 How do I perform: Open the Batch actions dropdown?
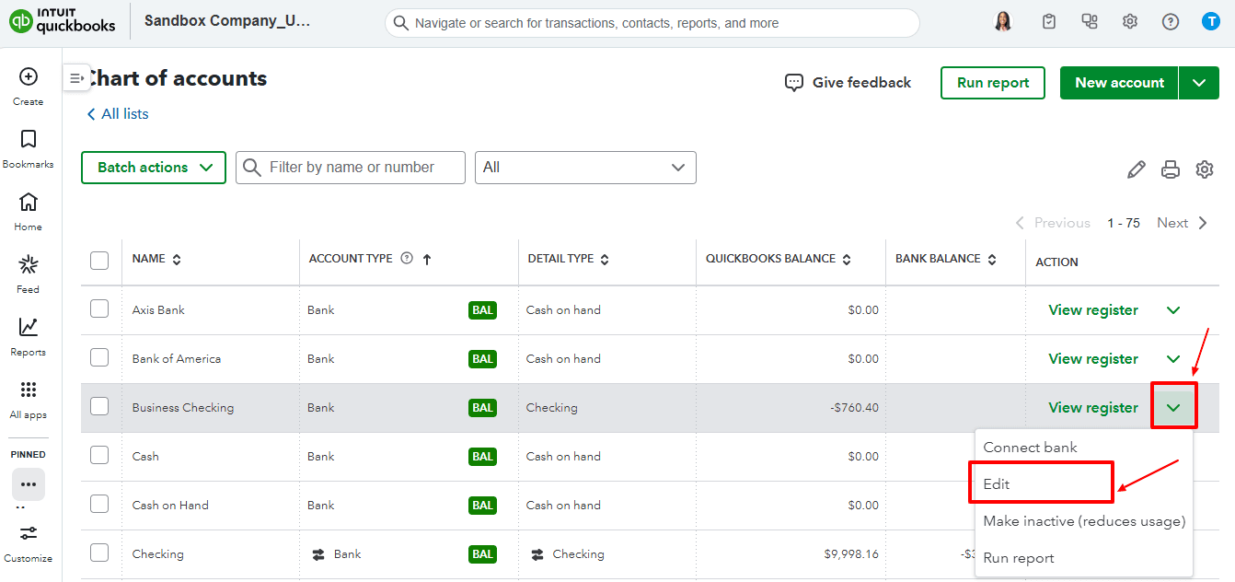(x=153, y=167)
